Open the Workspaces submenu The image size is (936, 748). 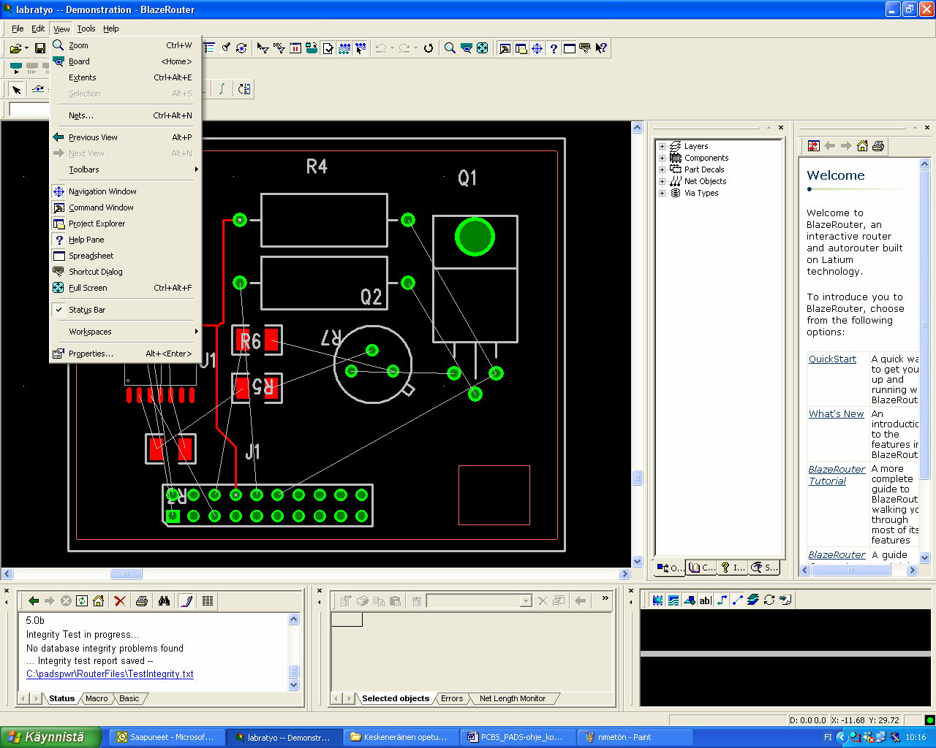[x=124, y=332]
